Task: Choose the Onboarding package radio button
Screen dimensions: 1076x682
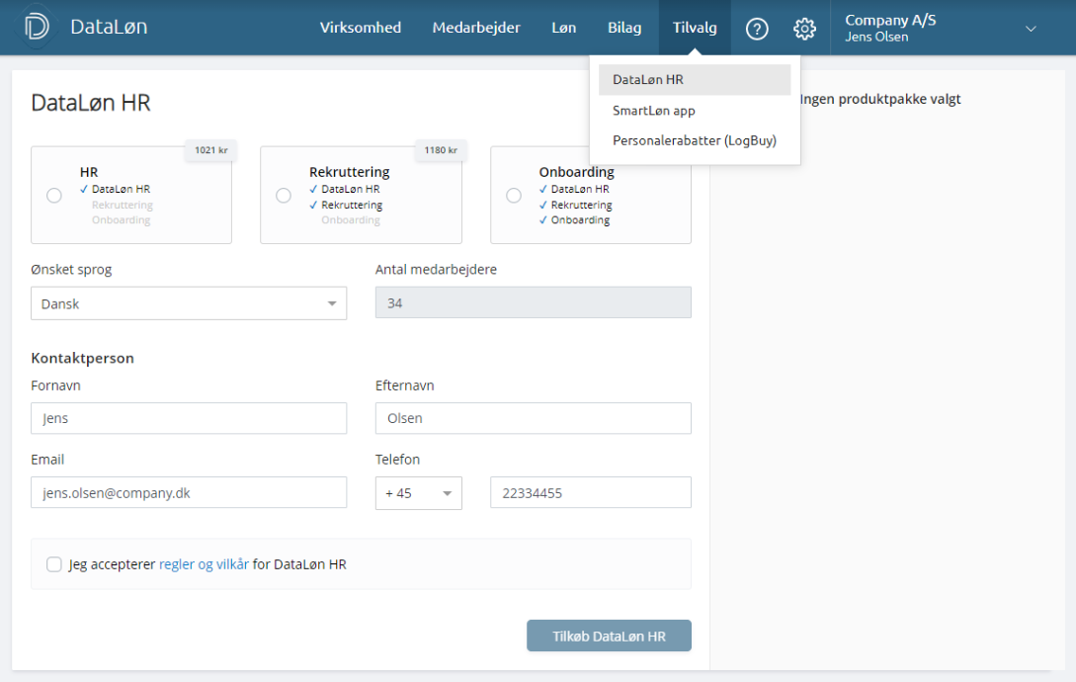Action: click(x=514, y=196)
